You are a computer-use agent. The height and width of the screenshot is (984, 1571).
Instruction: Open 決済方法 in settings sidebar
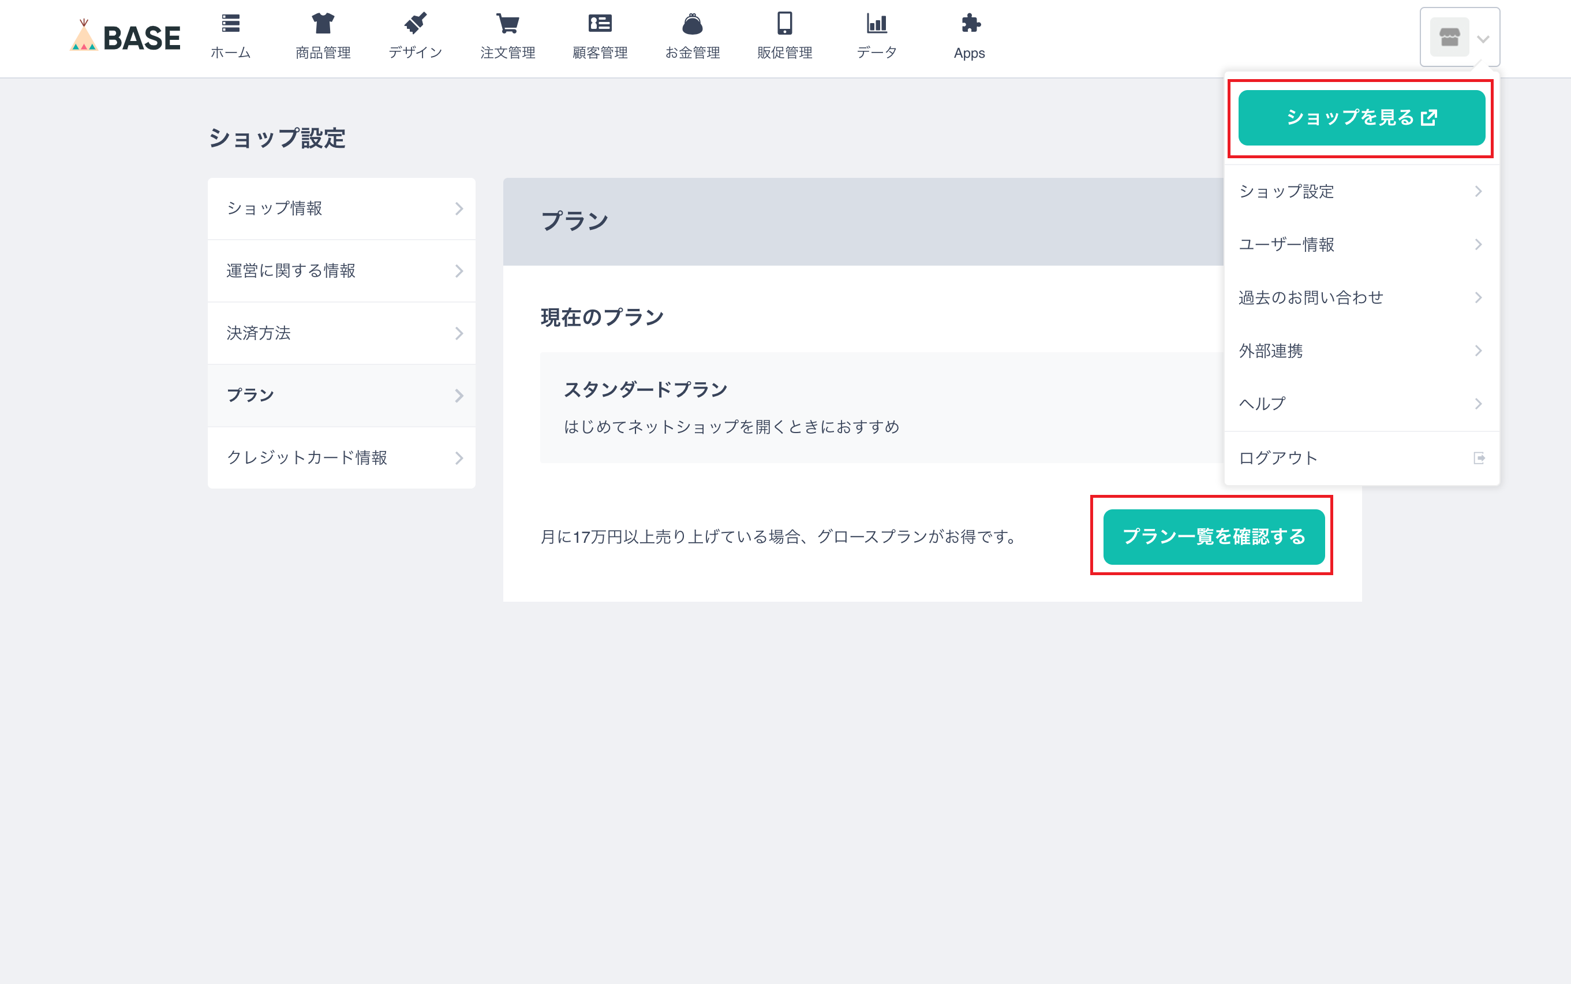click(x=341, y=334)
